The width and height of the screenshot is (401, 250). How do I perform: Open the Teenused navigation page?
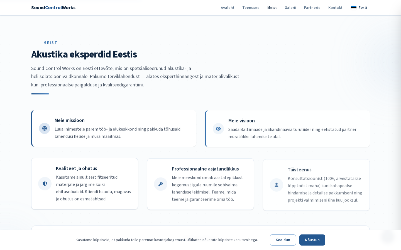pyautogui.click(x=251, y=7)
